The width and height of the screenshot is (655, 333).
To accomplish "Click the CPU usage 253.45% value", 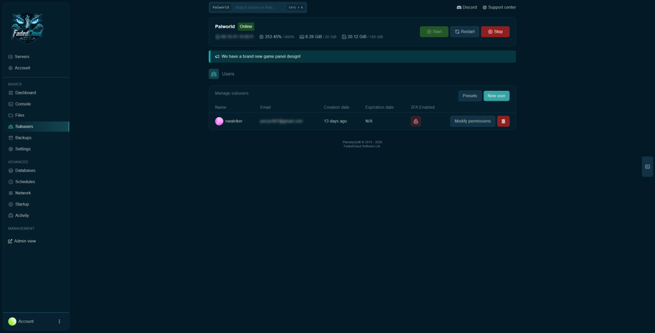I will (x=273, y=37).
